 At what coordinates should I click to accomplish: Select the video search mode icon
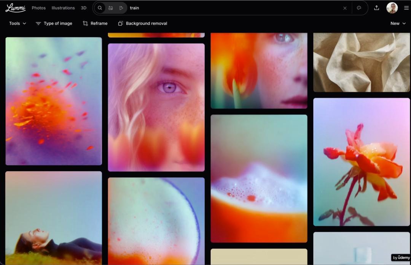(x=121, y=8)
